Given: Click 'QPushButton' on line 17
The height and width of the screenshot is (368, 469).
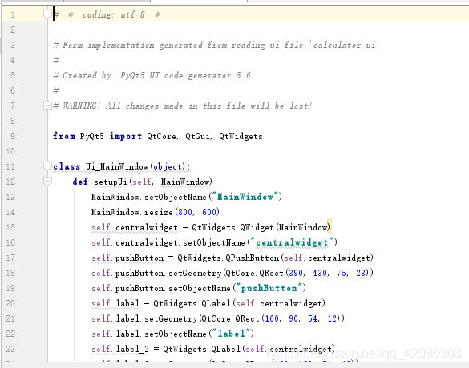Looking at the screenshot, I should coord(253,258).
